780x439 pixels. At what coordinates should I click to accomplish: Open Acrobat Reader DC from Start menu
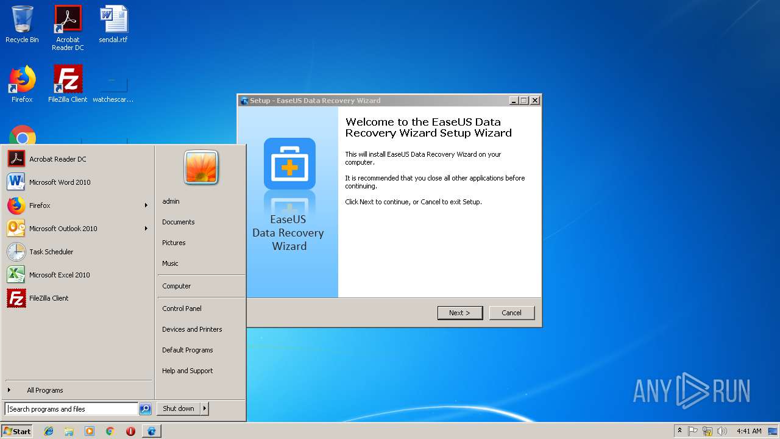[x=78, y=159]
